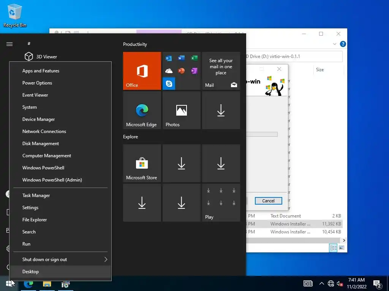The width and height of the screenshot is (389, 291).
Task: Click the Start button on the taskbar
Action: [x=9, y=283]
